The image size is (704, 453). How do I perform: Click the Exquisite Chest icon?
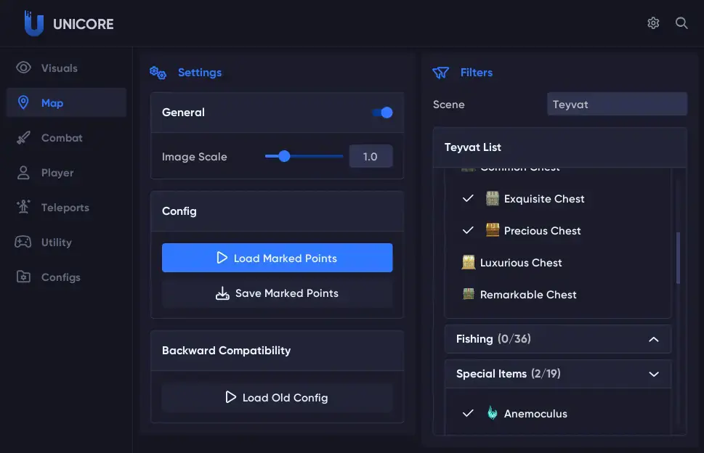point(493,198)
